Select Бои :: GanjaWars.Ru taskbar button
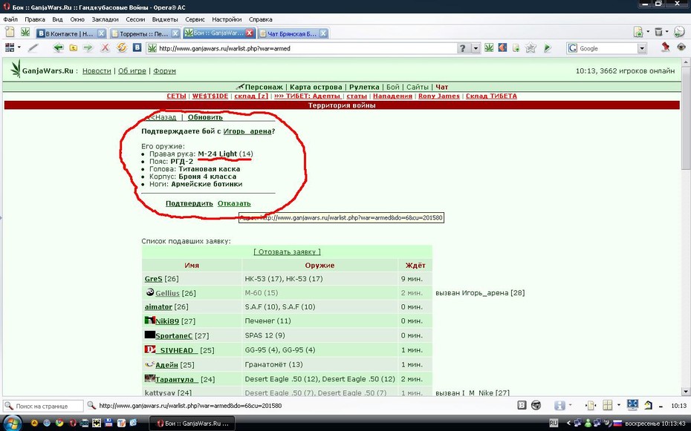Viewport: 691px width, 431px height. click(192, 424)
